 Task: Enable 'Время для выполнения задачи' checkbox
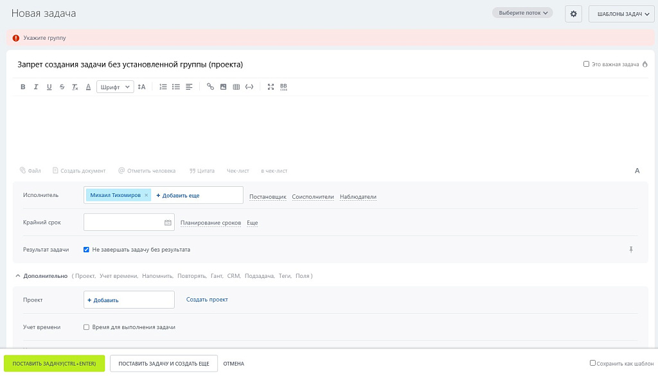[86, 327]
